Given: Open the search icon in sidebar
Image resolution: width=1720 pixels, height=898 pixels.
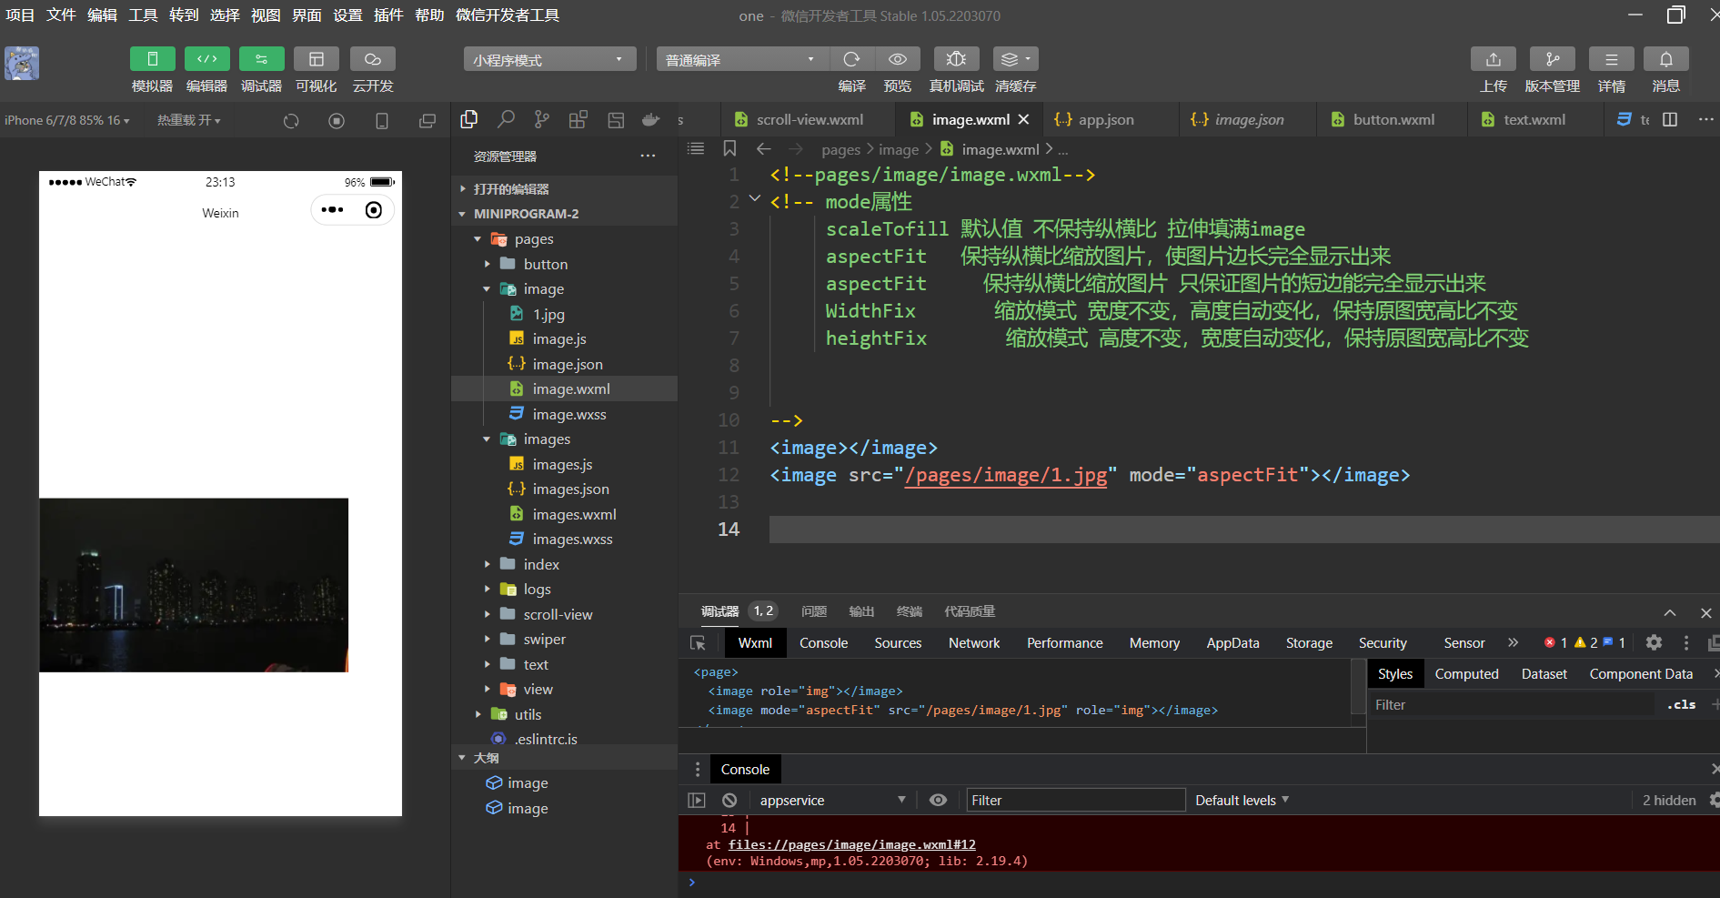Looking at the screenshot, I should coord(506,119).
